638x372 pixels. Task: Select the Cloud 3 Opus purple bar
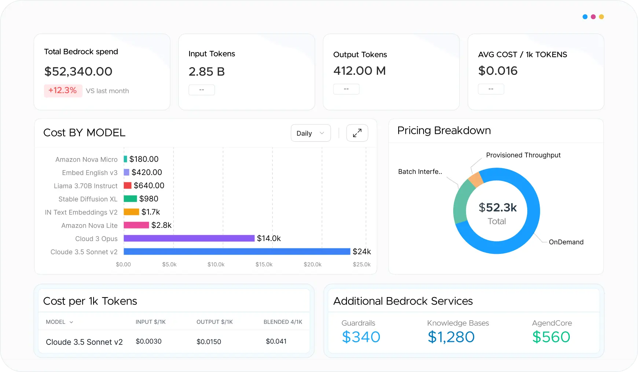pyautogui.click(x=189, y=238)
